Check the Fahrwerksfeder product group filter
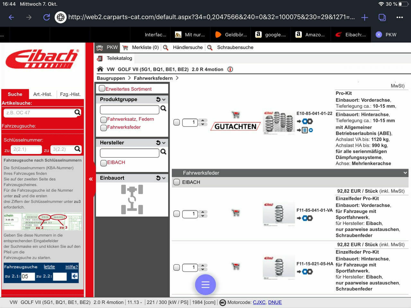This screenshot has width=411, height=308. pyautogui.click(x=104, y=128)
